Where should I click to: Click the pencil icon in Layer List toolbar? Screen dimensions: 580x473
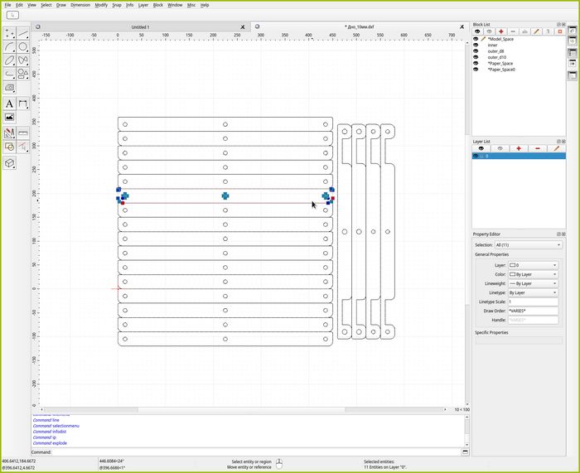pyautogui.click(x=556, y=148)
